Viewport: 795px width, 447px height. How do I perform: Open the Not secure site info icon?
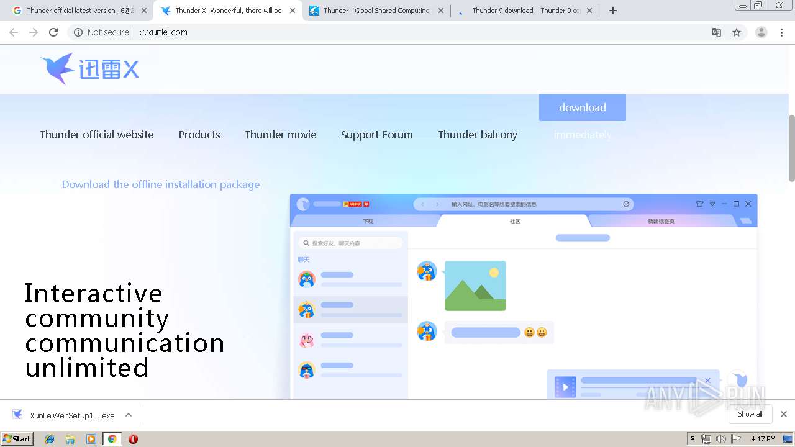pos(78,32)
